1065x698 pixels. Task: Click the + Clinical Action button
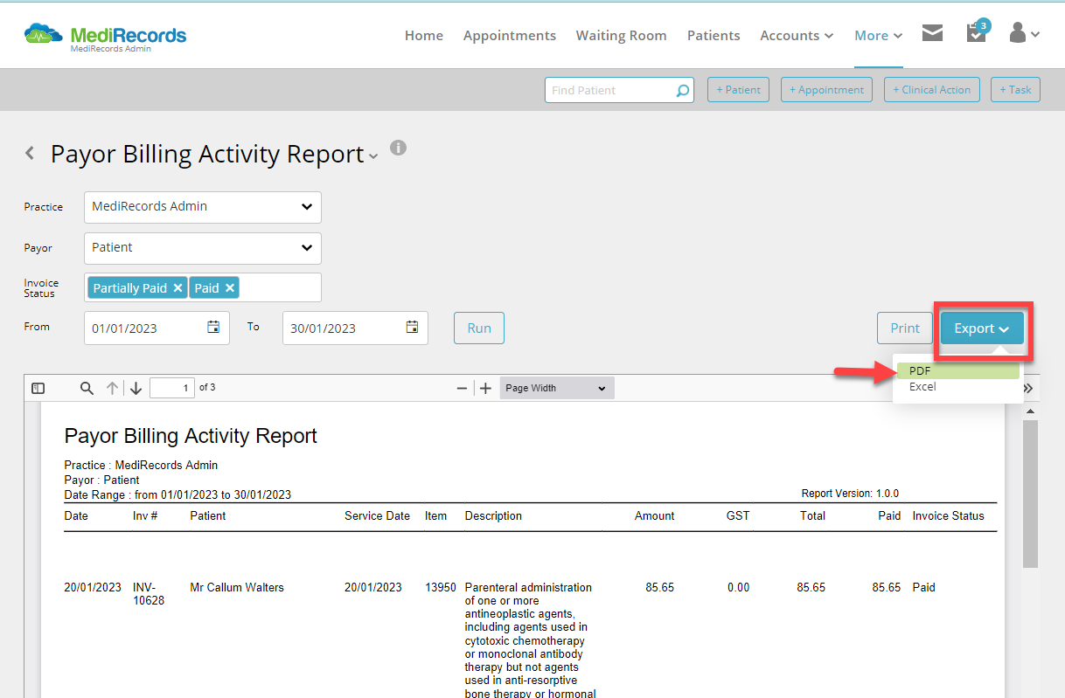931,89
